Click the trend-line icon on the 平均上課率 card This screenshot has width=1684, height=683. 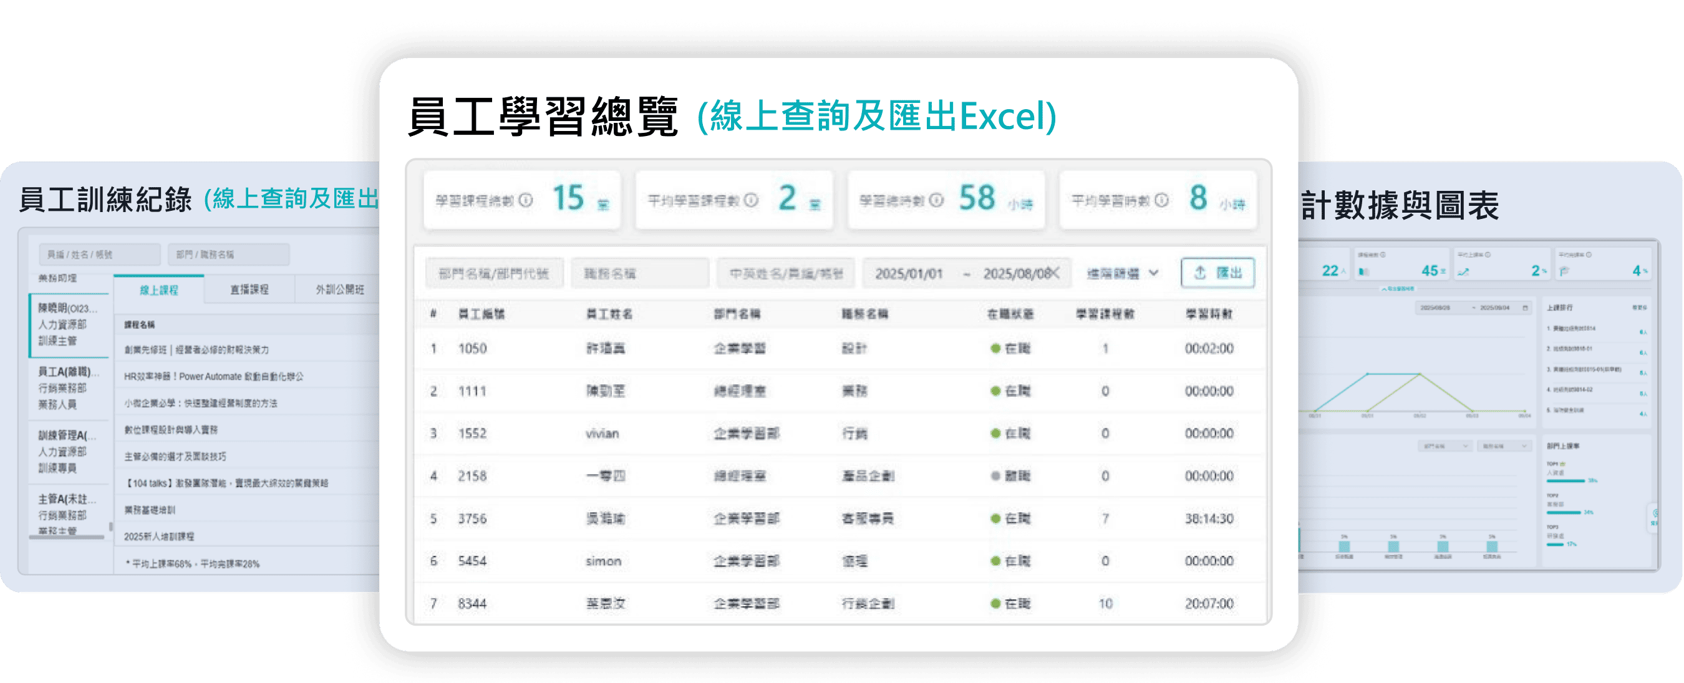pyautogui.click(x=1464, y=271)
